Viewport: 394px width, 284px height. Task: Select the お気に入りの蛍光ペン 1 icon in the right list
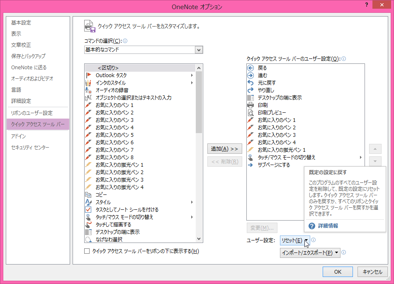click(251, 150)
